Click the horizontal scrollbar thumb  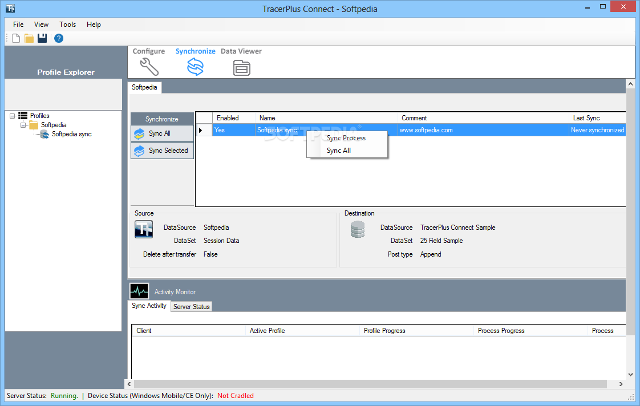371,384
